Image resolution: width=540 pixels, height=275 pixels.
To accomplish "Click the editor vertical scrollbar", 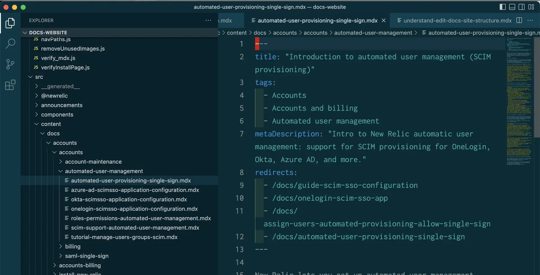I will (537, 87).
